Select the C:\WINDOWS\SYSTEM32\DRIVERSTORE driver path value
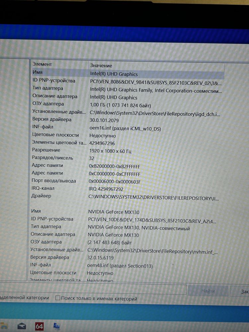The image size is (249, 332). click(153, 198)
